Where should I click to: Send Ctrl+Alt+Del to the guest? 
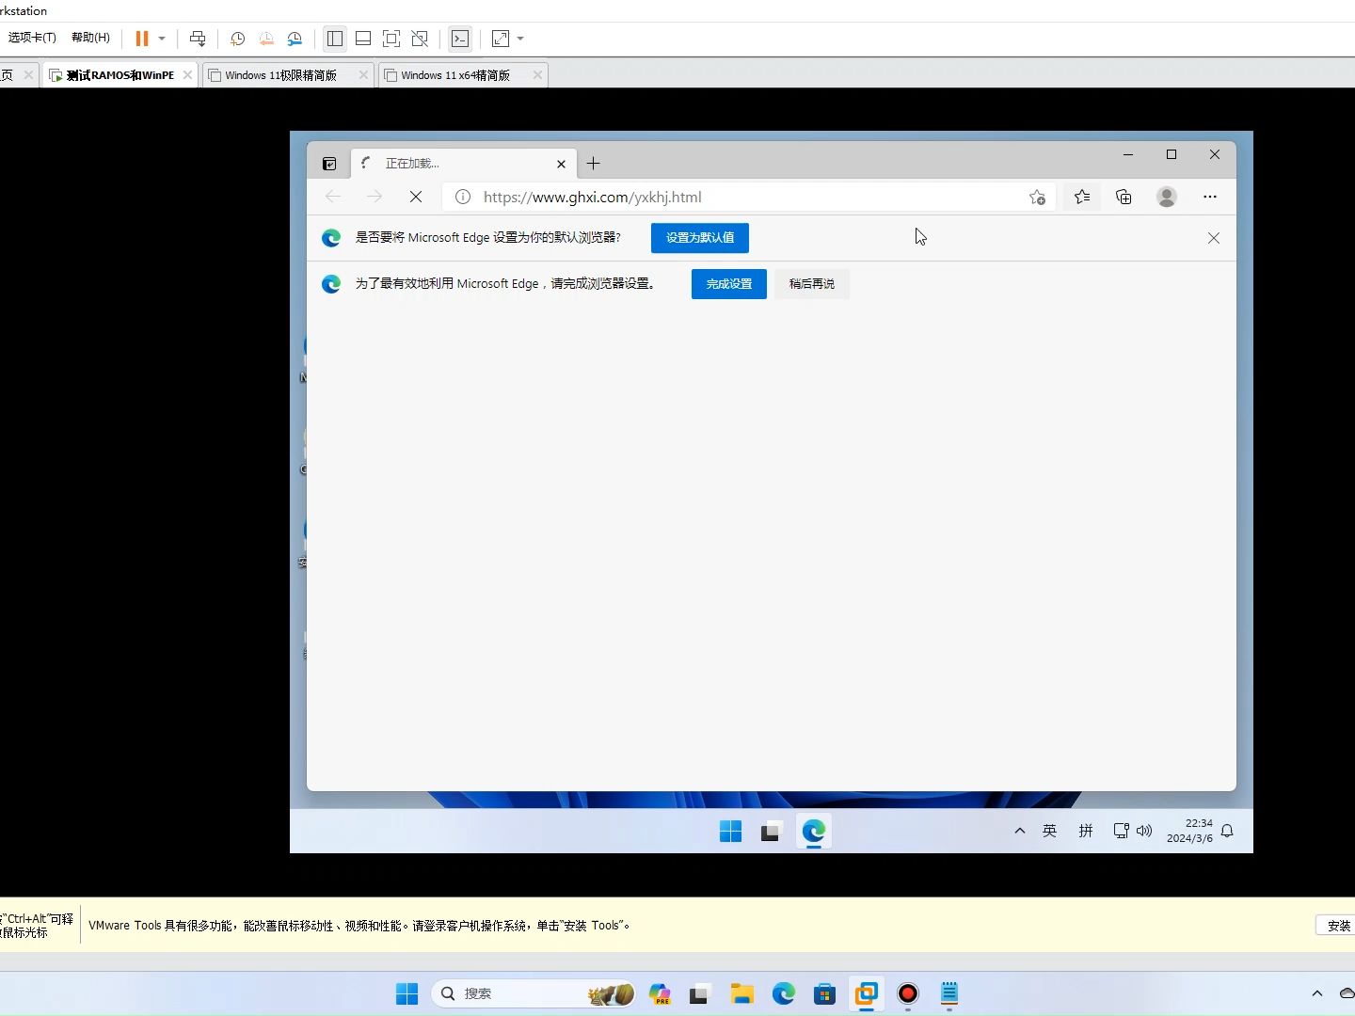pos(198,39)
